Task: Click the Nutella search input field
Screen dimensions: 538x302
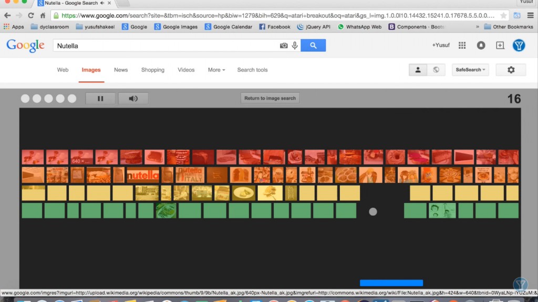Action: coord(166,46)
